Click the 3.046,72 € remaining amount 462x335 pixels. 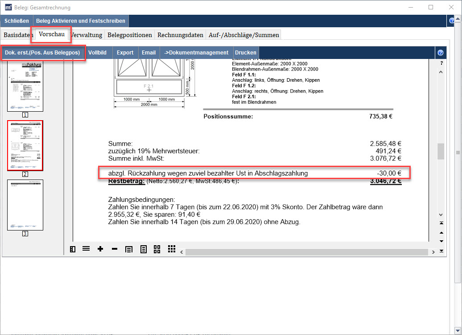(x=386, y=181)
